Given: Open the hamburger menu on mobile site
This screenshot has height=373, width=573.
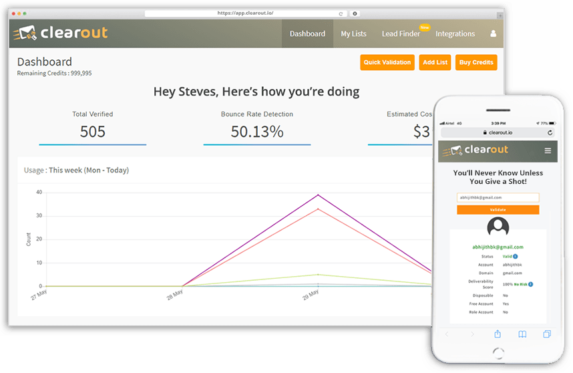Looking at the screenshot, I should click(x=548, y=151).
